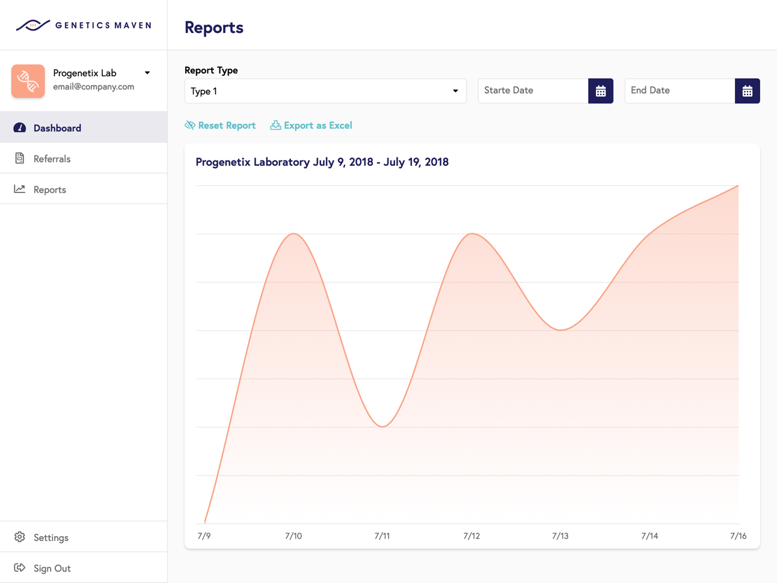Click the Reset Report crossed-eye icon
777x583 pixels.
[x=190, y=125]
